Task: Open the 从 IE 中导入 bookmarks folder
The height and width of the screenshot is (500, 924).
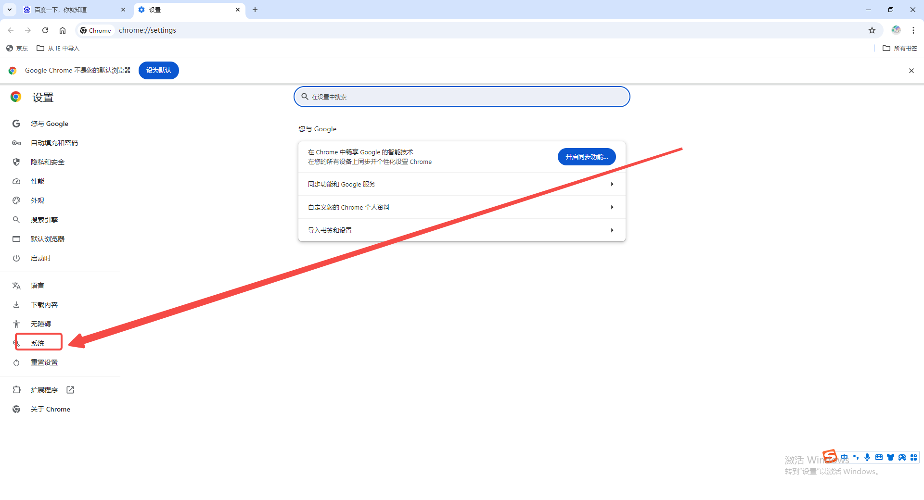Action: coord(58,48)
